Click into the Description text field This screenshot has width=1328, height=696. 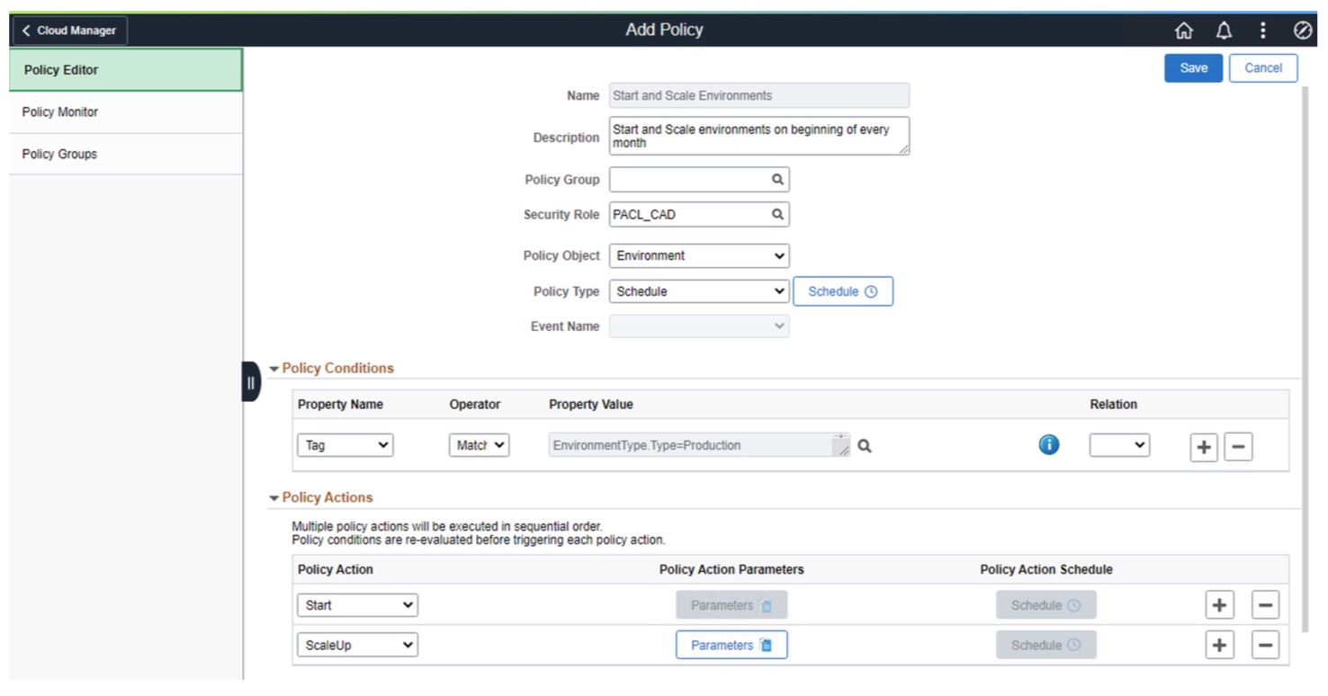coord(758,137)
